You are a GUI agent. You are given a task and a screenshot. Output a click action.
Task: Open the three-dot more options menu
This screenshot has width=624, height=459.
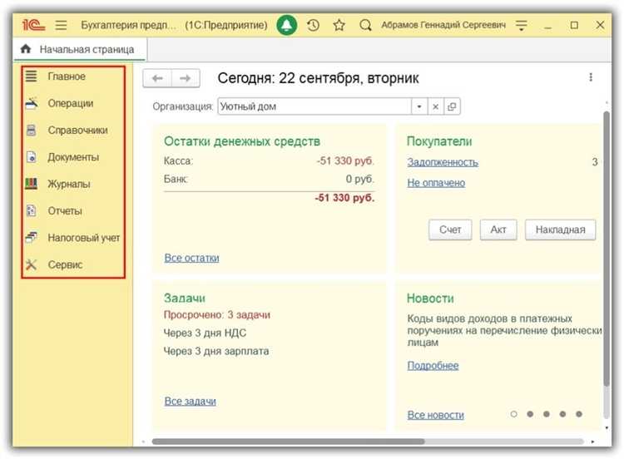591,77
